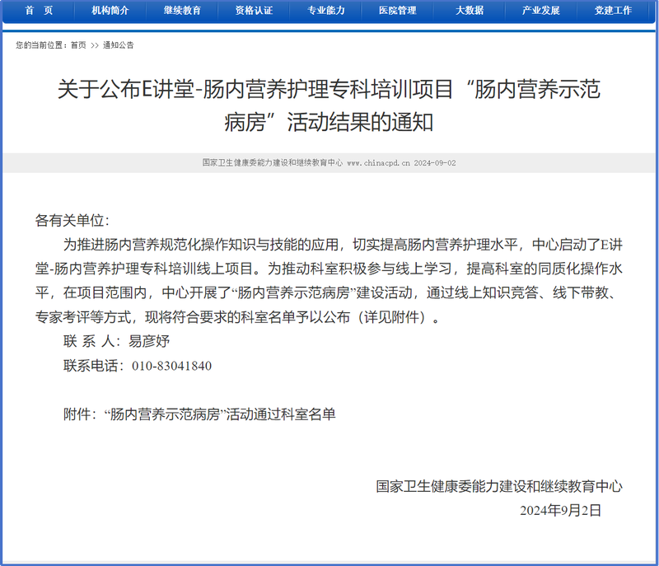Viewport: 659px width, 566px height.
Task: Open the attachment “肠内营养示范病房”活动通过科室名单
Action: [220, 414]
